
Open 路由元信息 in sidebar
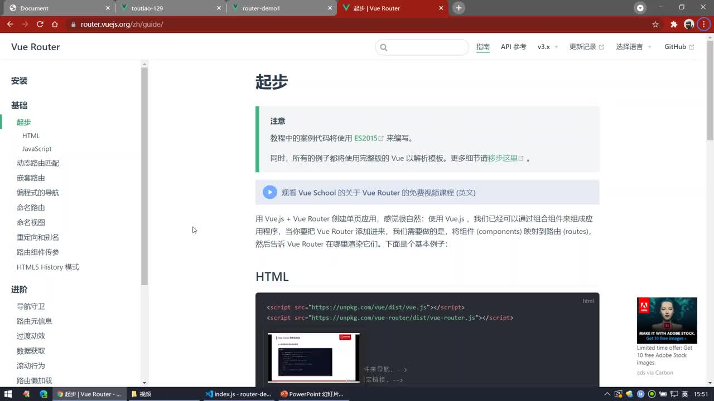pos(34,321)
